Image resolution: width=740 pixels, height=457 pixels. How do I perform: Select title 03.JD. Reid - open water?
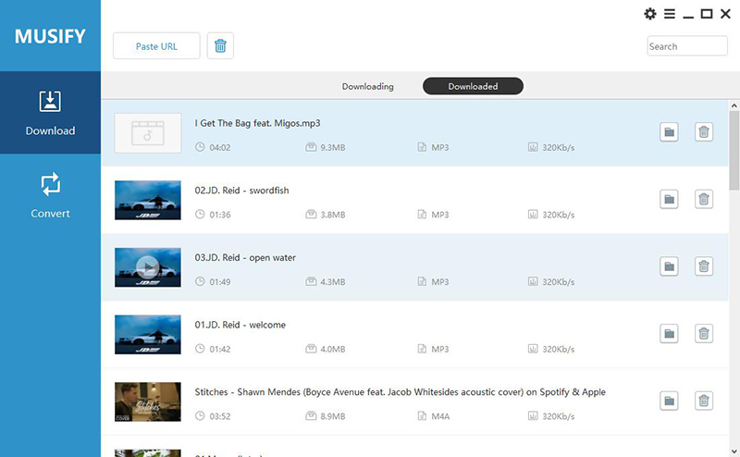point(245,258)
